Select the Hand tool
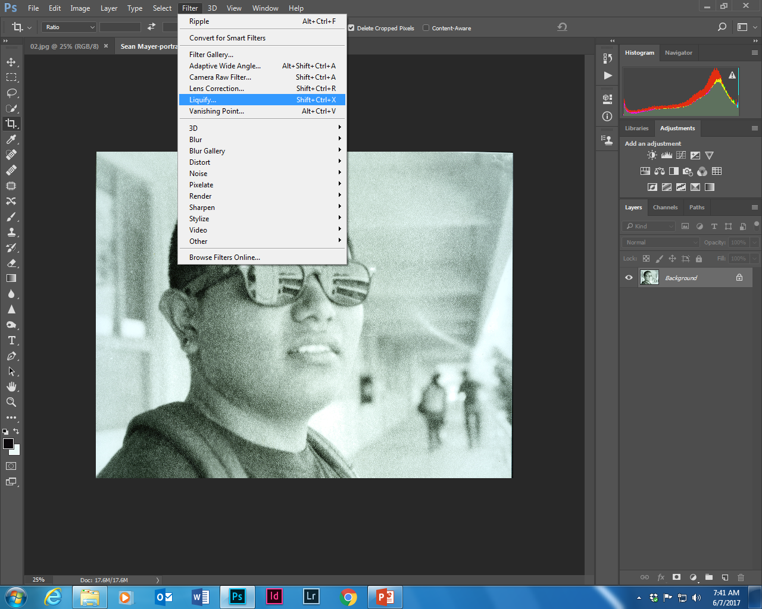 pos(11,387)
